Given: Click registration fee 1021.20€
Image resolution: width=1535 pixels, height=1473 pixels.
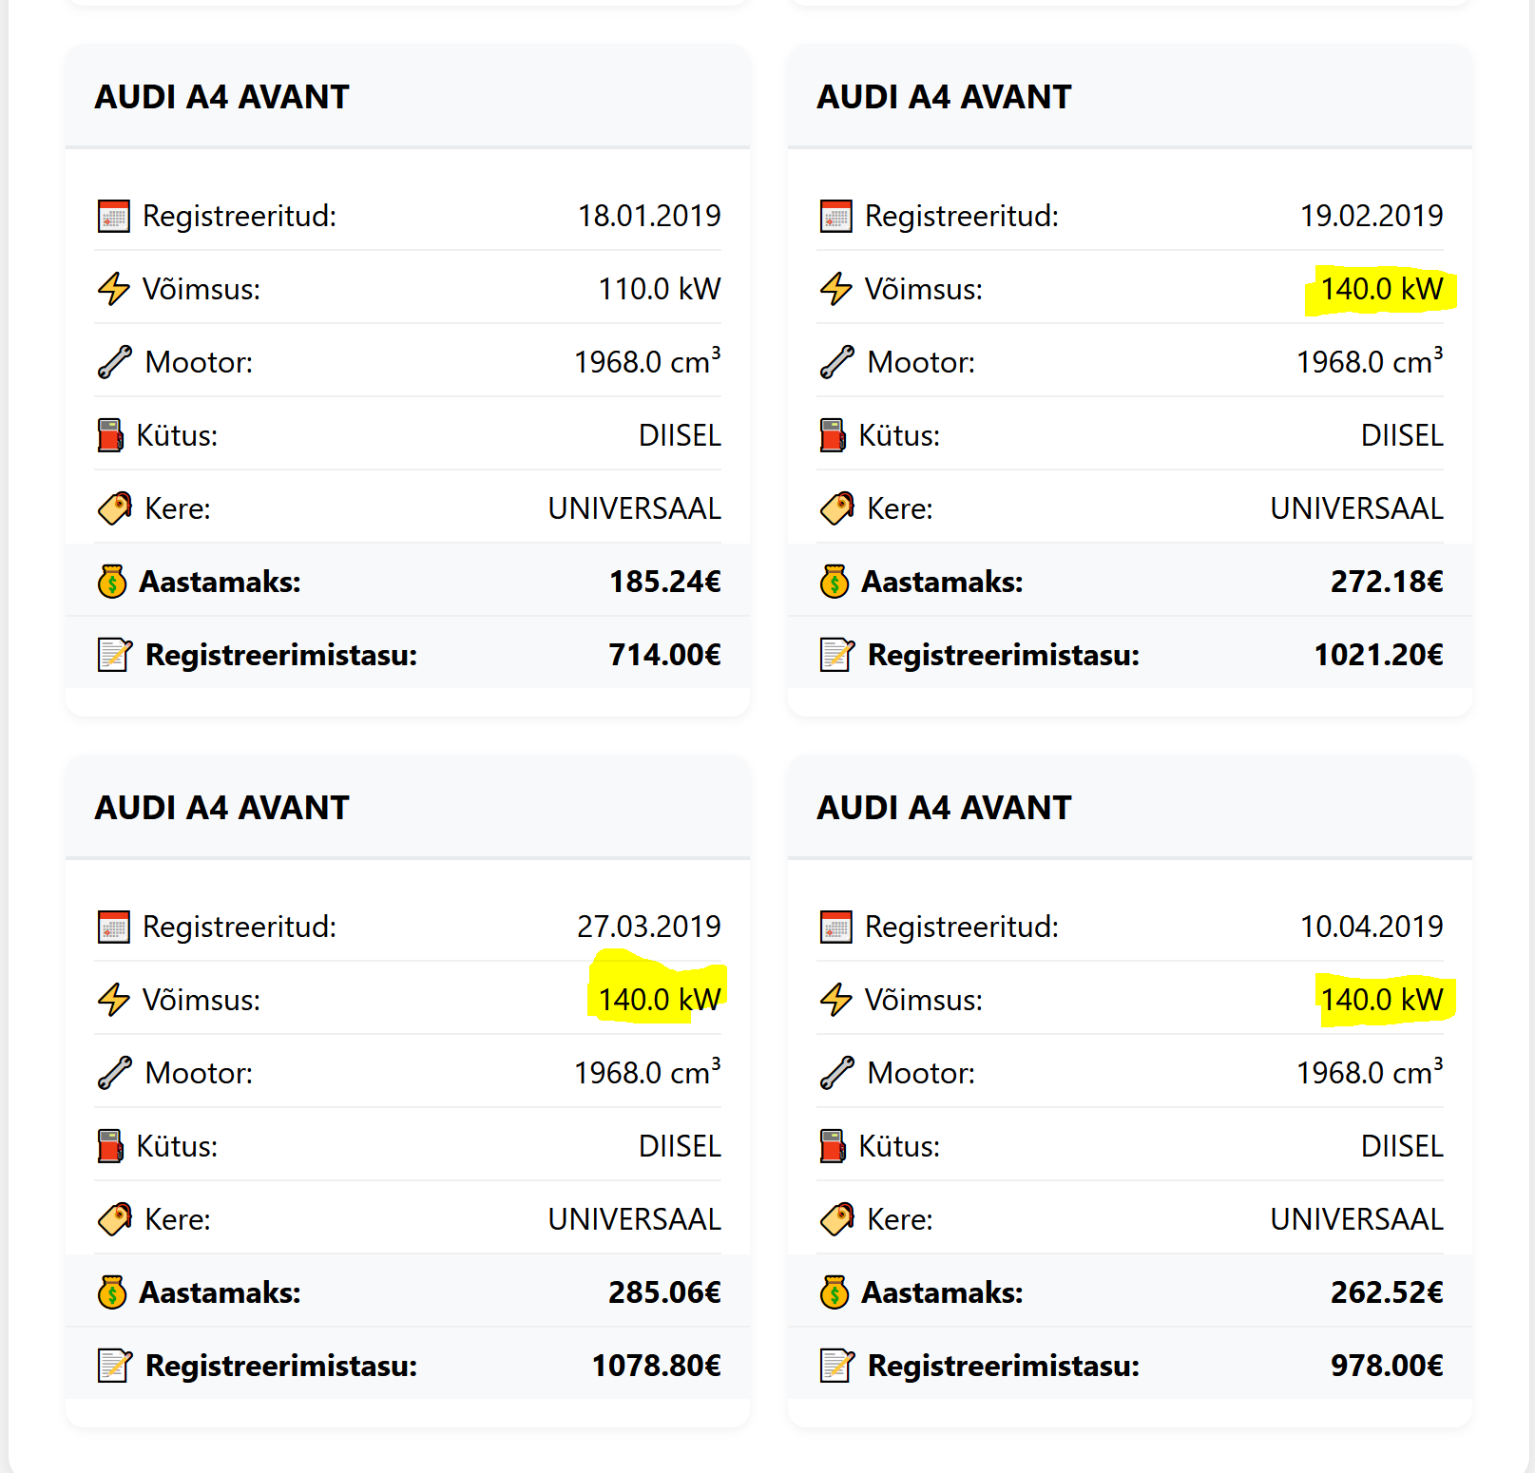Looking at the screenshot, I should (1379, 655).
